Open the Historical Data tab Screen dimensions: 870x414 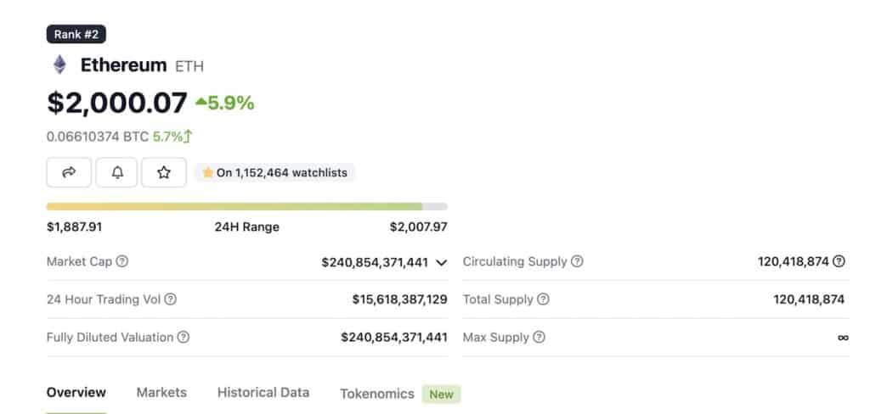point(263,393)
